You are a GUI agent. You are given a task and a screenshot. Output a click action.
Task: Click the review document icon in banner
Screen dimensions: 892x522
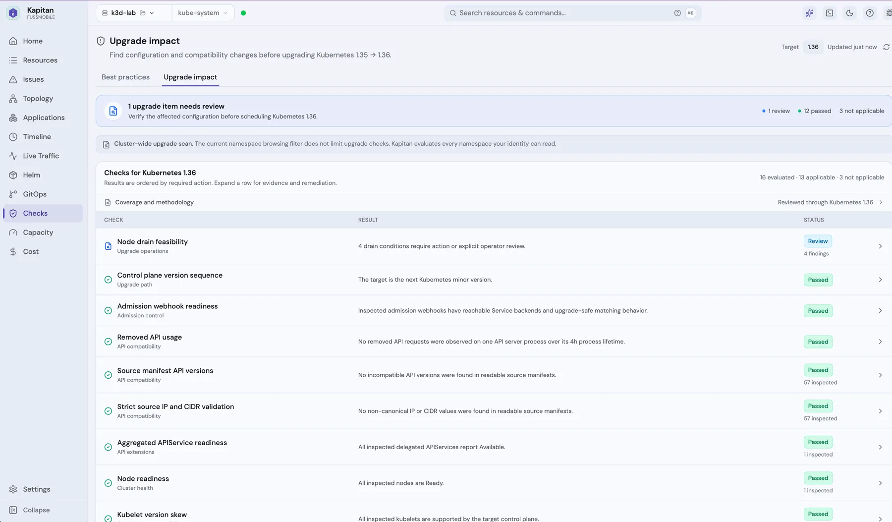click(113, 111)
